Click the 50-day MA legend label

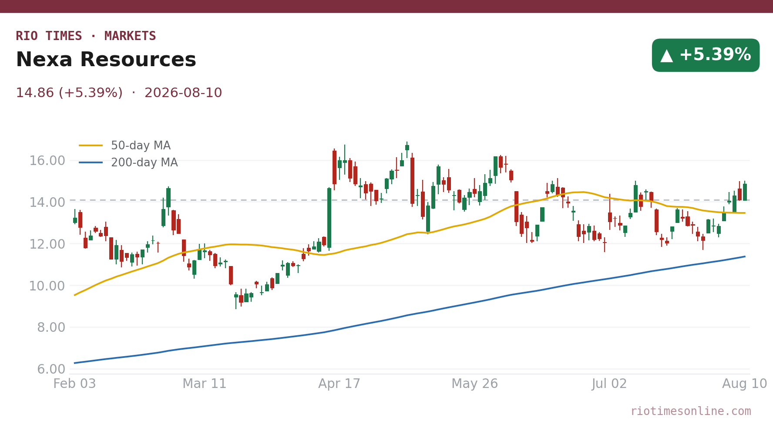coord(141,145)
